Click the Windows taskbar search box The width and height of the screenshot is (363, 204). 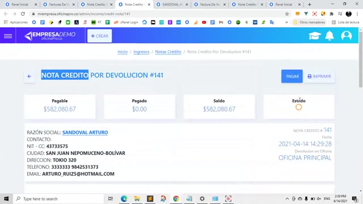tap(58, 199)
